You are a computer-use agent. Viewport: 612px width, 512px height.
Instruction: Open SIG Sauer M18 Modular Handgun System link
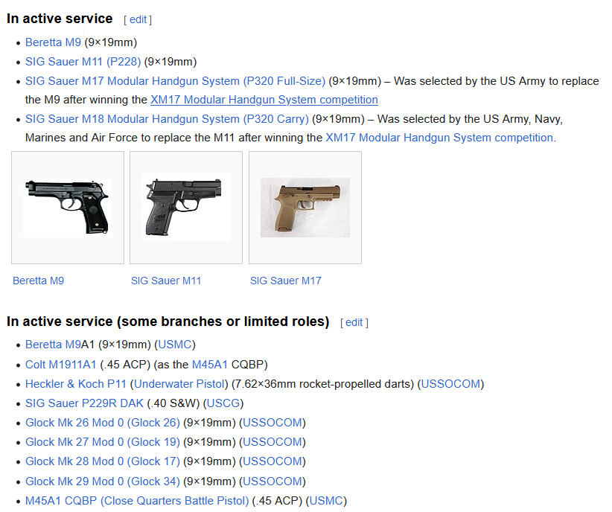[167, 119]
